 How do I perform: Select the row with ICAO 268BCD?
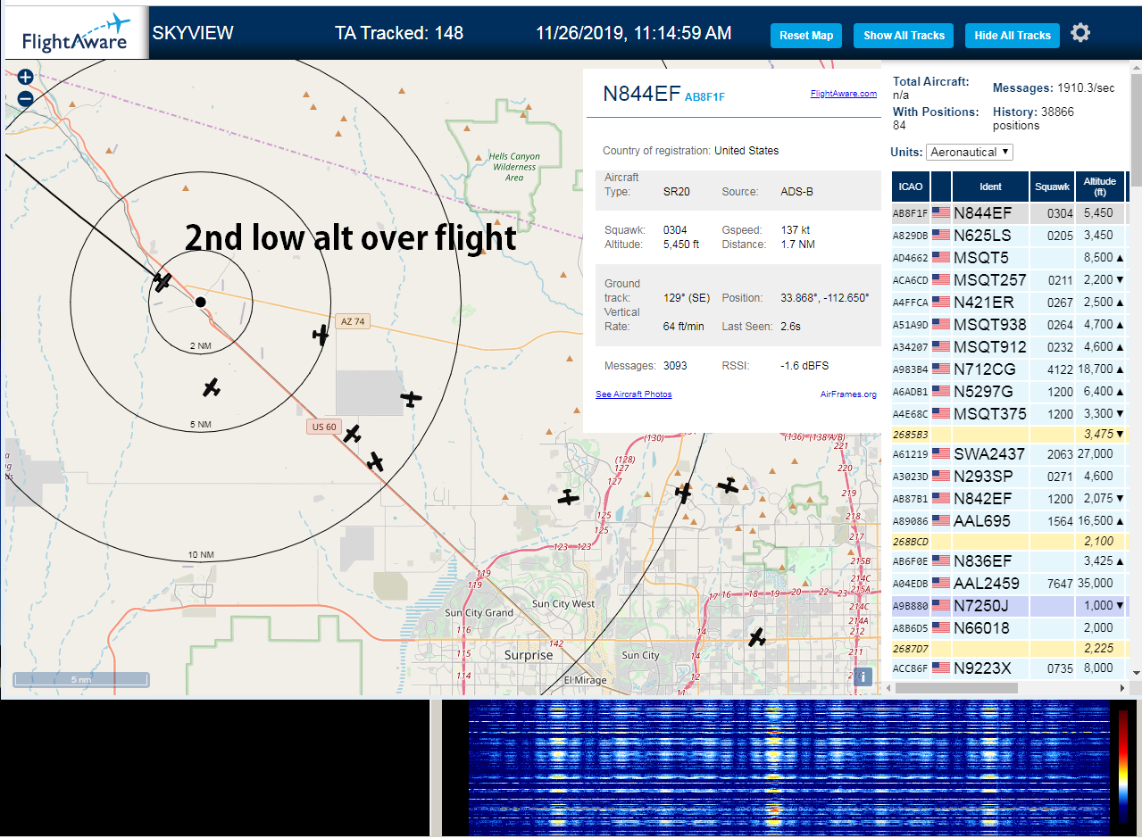click(1009, 541)
